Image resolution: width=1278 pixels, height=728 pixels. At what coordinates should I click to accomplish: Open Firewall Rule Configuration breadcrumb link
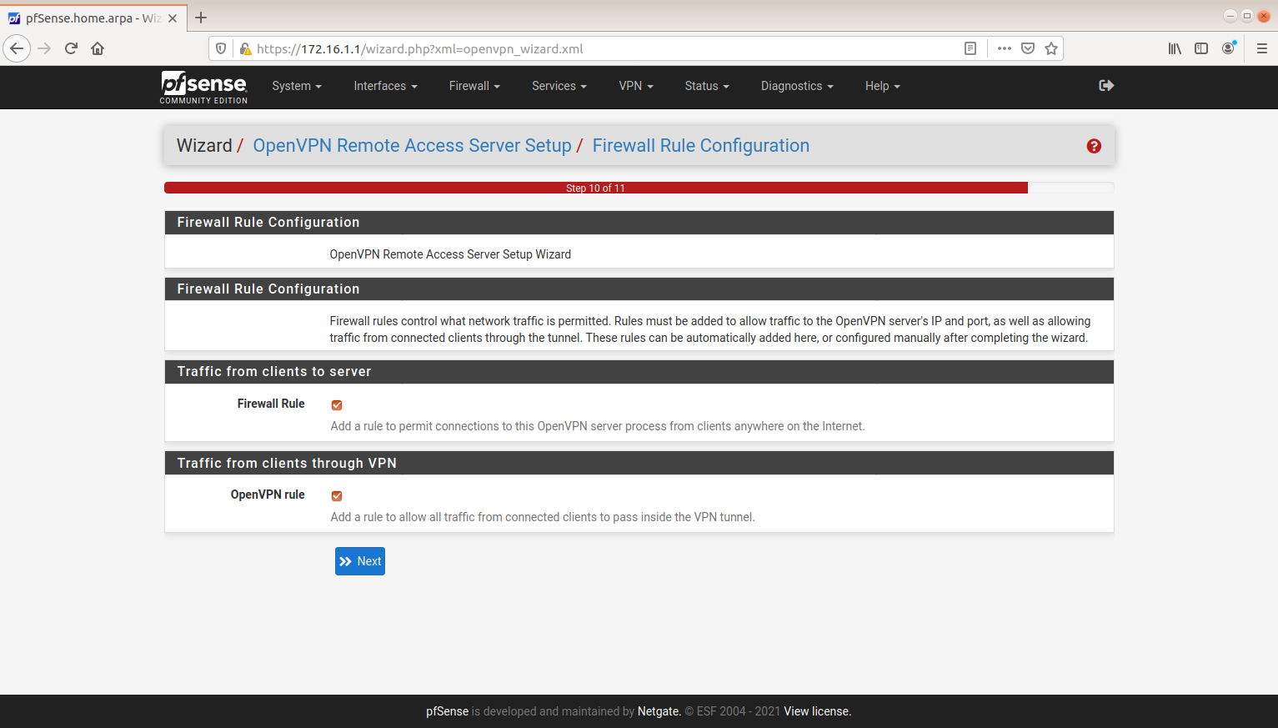tap(701, 146)
